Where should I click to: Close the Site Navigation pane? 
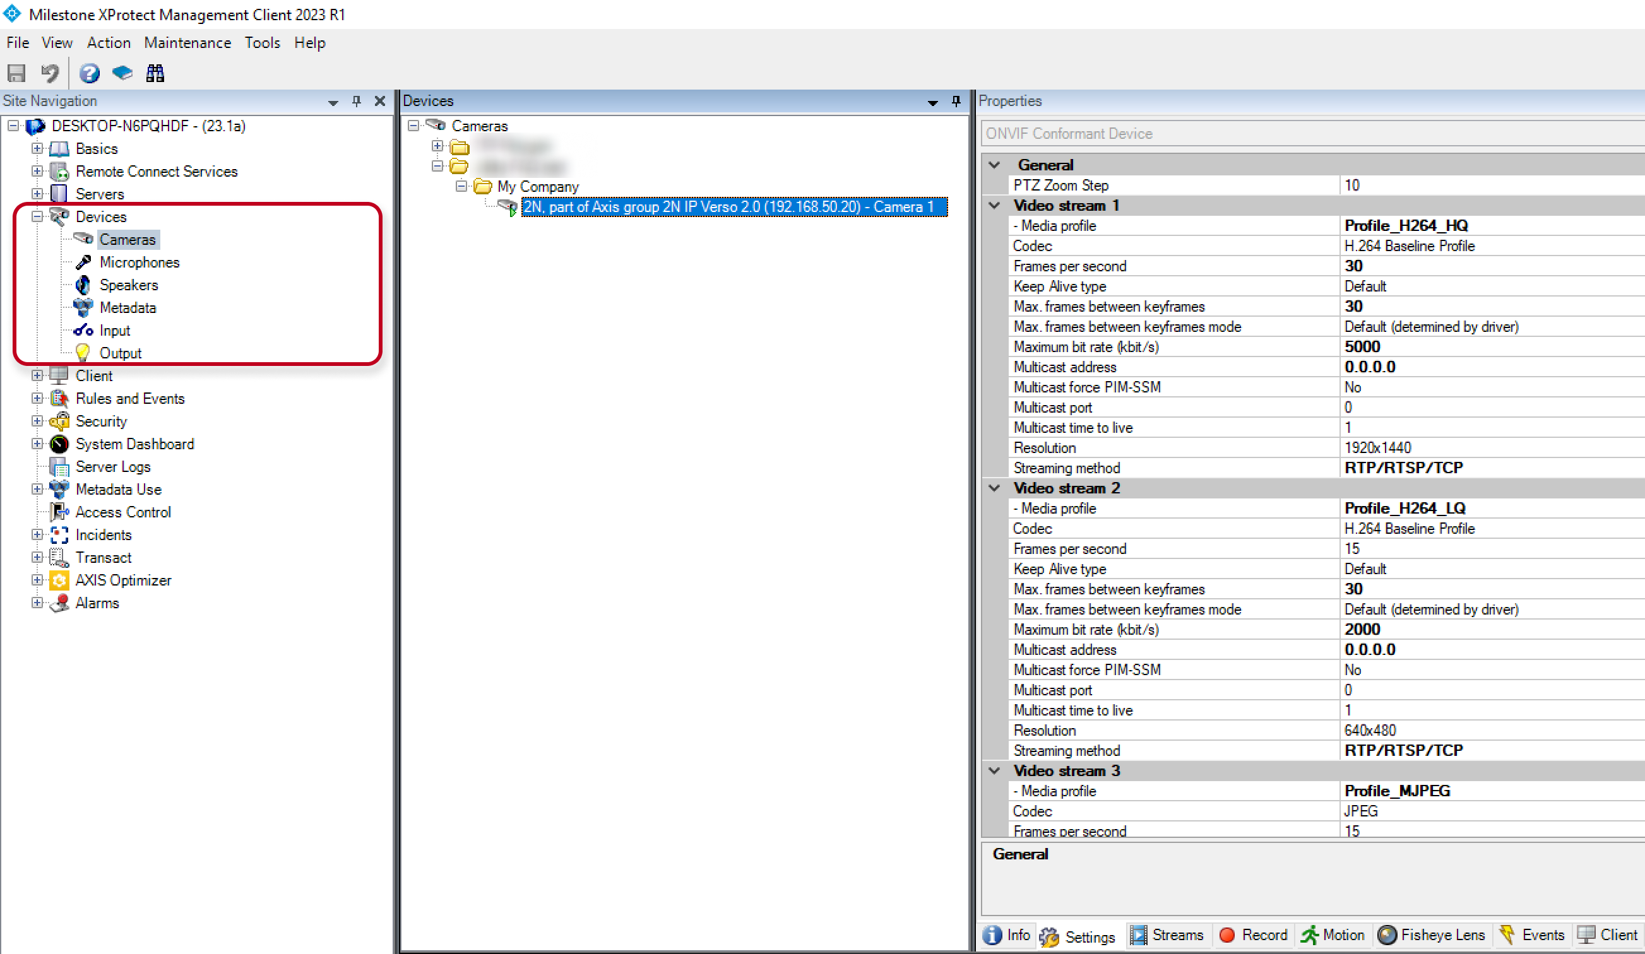(380, 101)
